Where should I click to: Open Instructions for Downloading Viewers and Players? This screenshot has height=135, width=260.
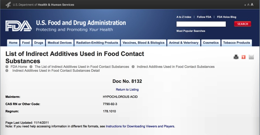(140, 126)
